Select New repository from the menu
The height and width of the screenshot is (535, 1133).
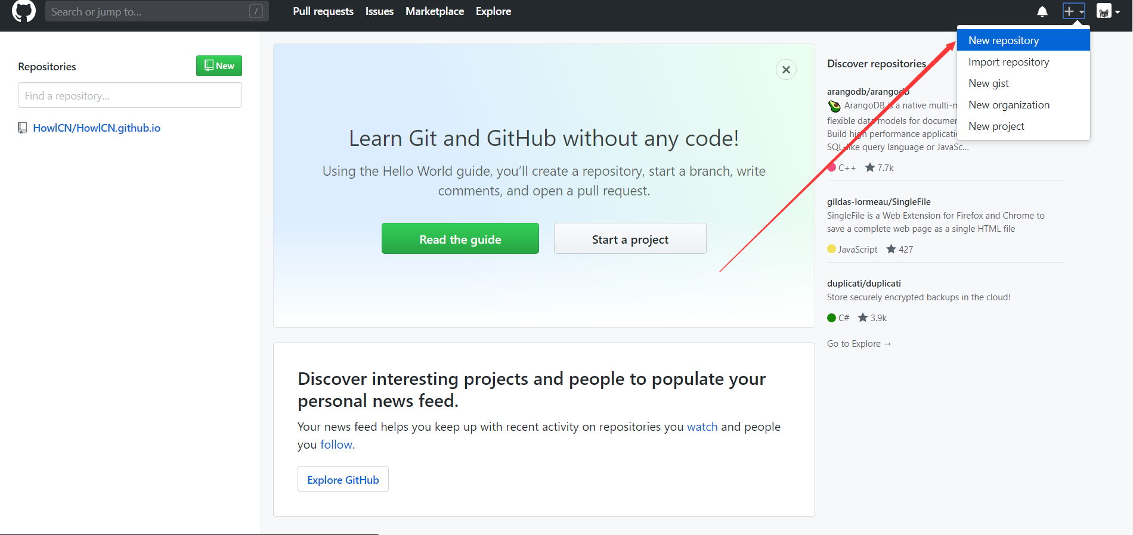[1023, 41]
